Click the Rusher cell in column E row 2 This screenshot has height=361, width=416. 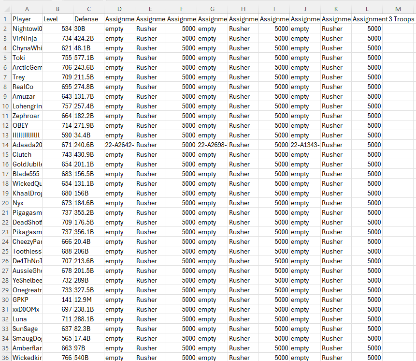(x=150, y=29)
